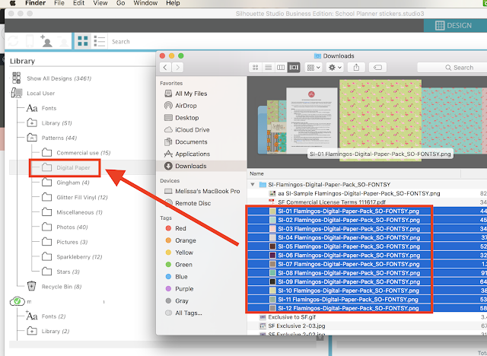The image size is (487, 356).
Task: Click the Finder share button
Action: (x=356, y=68)
